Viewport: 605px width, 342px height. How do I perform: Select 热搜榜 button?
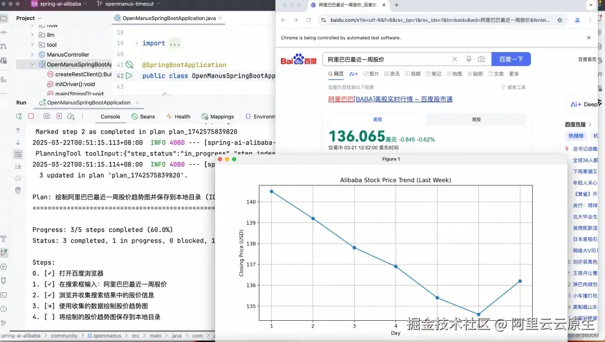pyautogui.click(x=576, y=136)
